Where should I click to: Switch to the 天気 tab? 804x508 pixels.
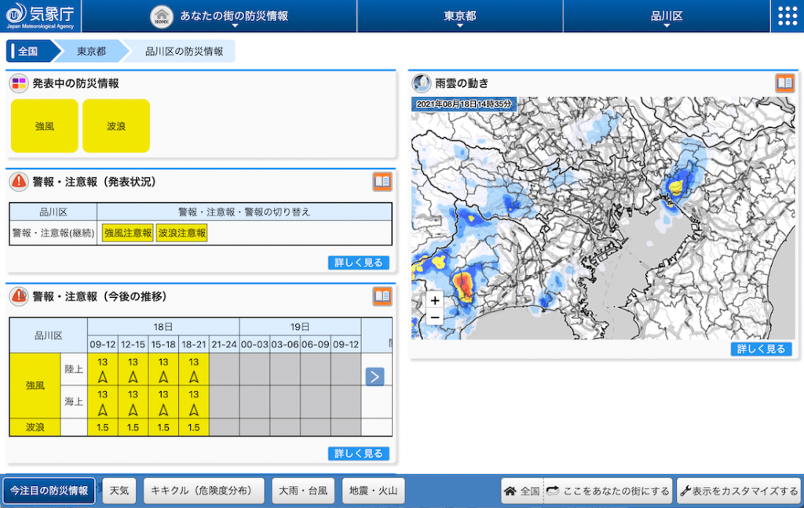[x=119, y=492]
